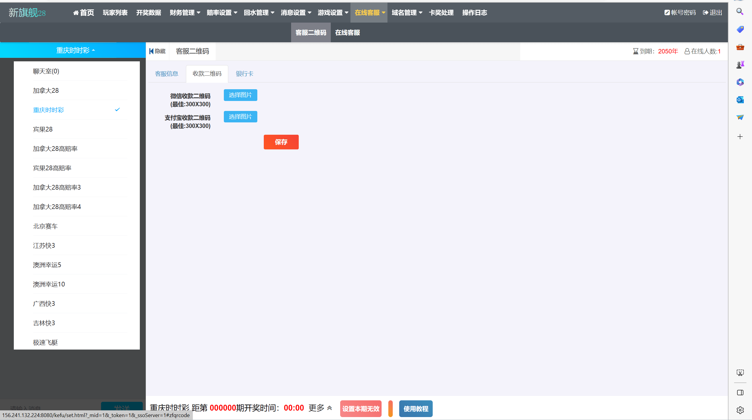The image size is (752, 420).
Task: Expand the 游戏设置 dropdown menu
Action: tap(333, 13)
